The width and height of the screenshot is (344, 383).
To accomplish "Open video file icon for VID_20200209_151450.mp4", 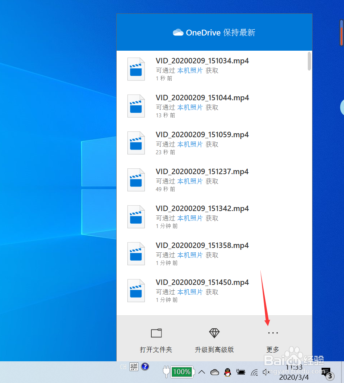I will pos(136,291).
